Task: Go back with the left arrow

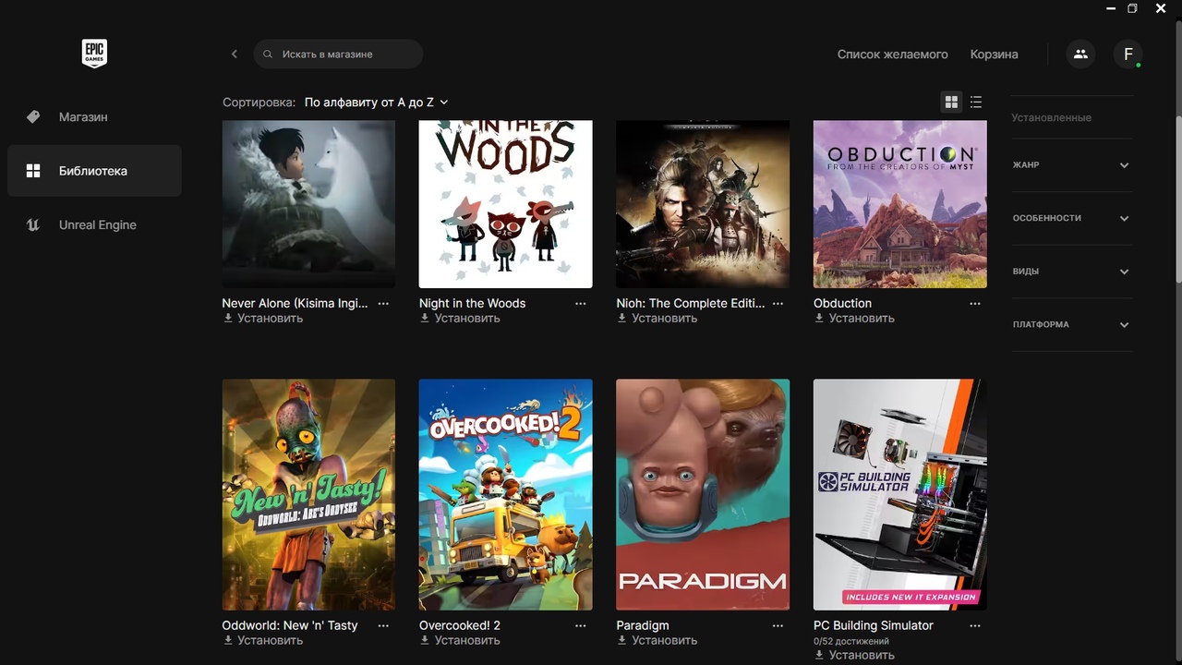Action: click(235, 54)
